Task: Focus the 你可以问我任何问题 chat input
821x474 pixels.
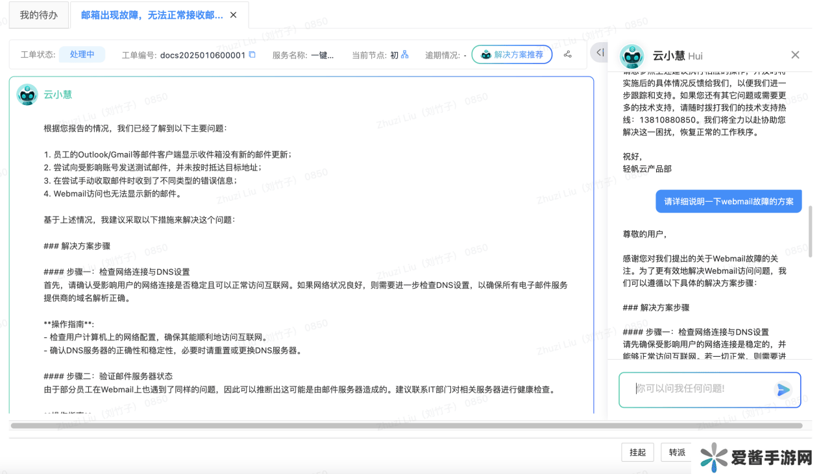Action: click(701, 389)
